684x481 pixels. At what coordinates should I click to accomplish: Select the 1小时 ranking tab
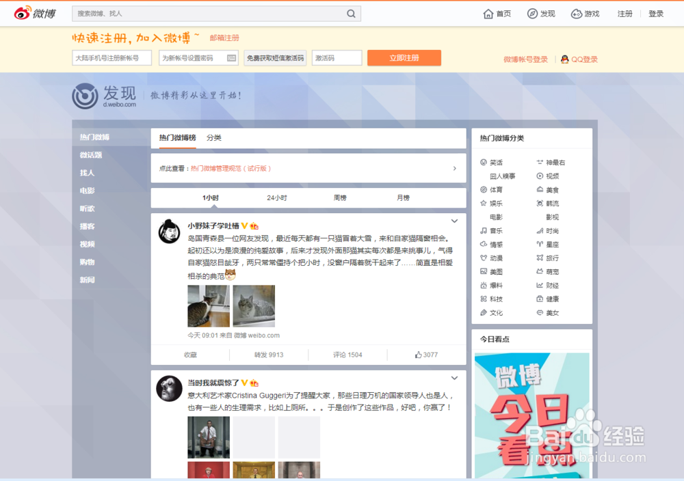211,198
